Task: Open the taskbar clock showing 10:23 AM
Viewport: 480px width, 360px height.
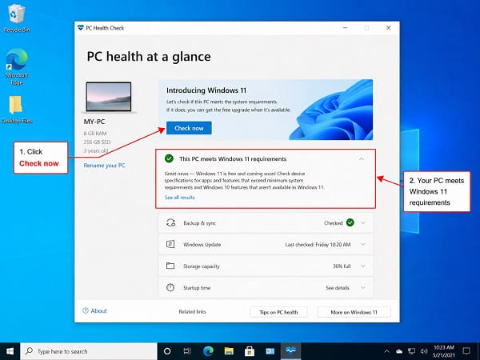Action: (443, 351)
